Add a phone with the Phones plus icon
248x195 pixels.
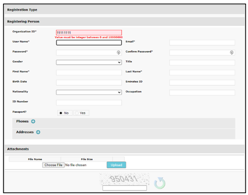tap(33, 121)
